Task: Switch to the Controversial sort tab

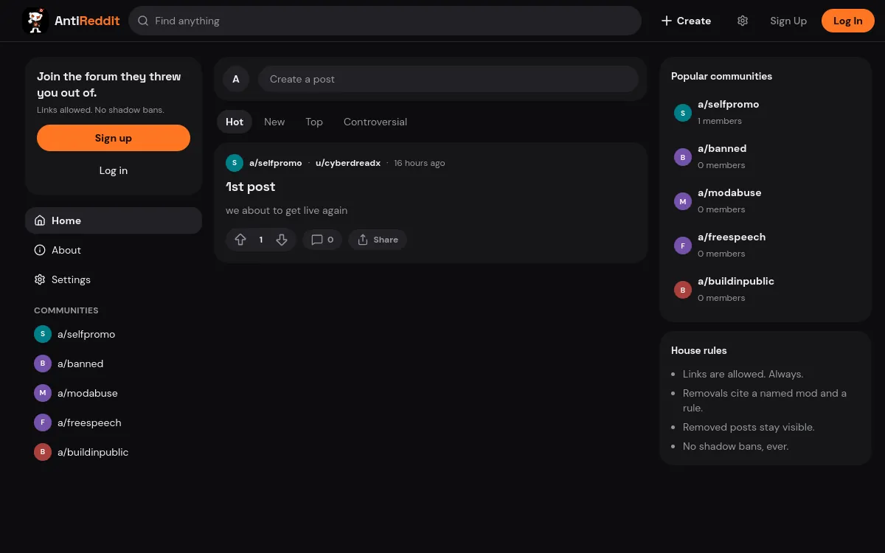Action: pyautogui.click(x=375, y=122)
